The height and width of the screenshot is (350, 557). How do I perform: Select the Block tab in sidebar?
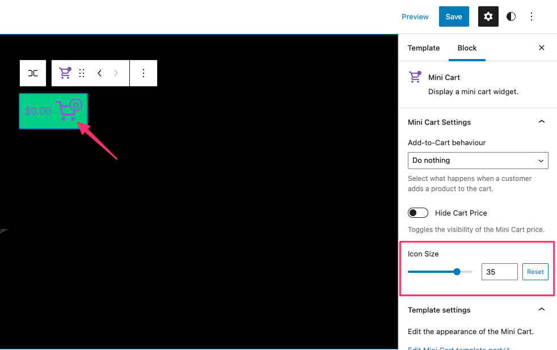pyautogui.click(x=467, y=48)
